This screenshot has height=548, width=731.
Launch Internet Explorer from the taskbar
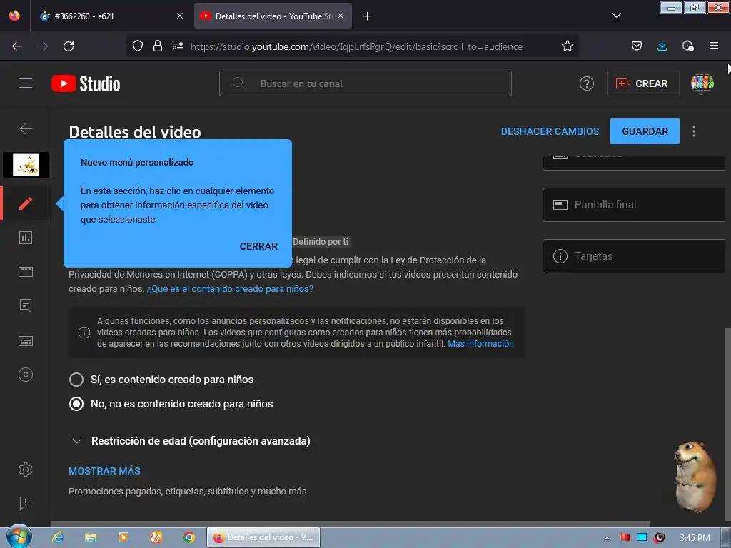[58, 537]
